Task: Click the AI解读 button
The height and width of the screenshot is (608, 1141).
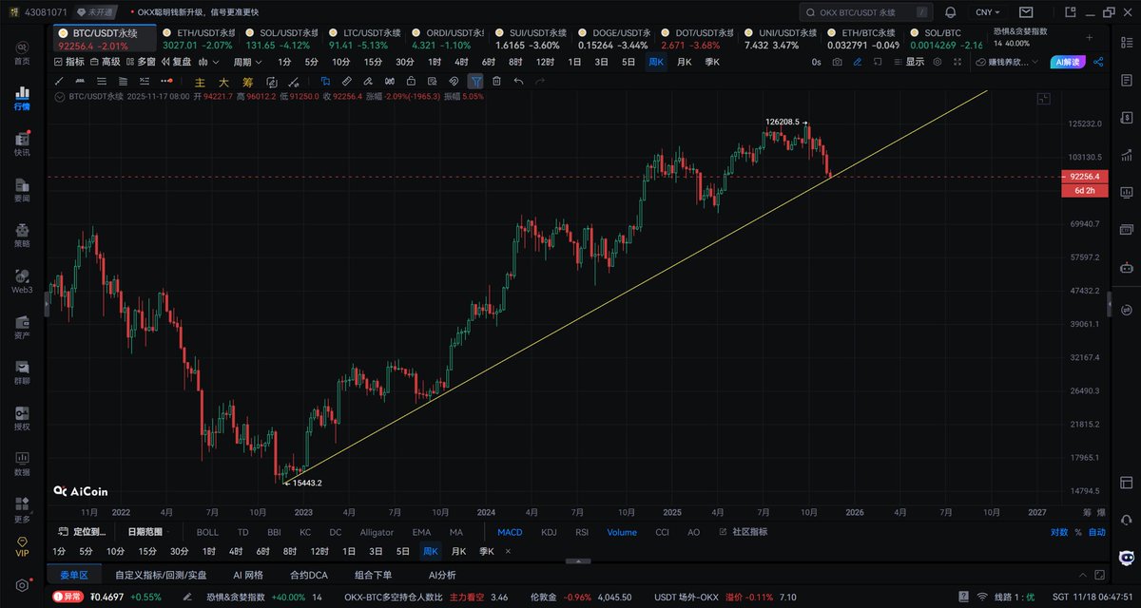Action: [1068, 62]
